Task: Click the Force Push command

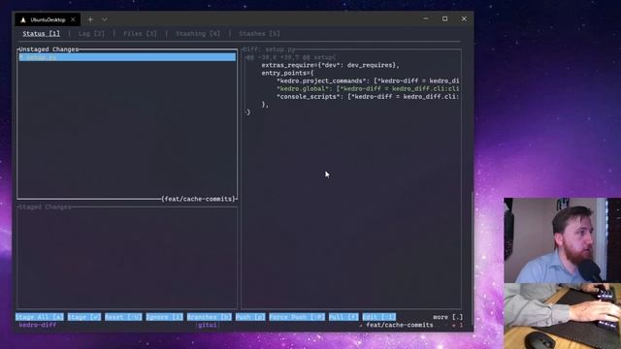Action: click(297, 317)
